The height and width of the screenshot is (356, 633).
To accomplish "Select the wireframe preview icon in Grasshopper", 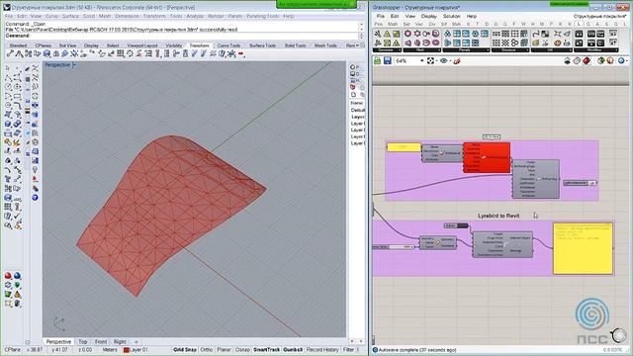I will [x=577, y=60].
